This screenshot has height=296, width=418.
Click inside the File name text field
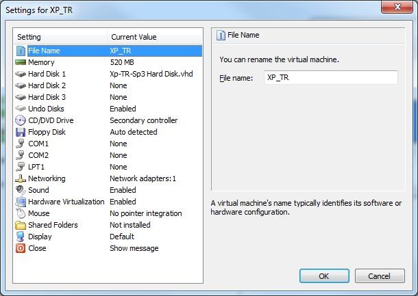pyautogui.click(x=330, y=78)
